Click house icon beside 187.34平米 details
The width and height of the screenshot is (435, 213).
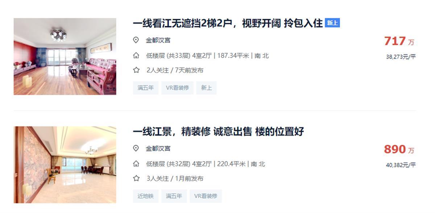pos(136,55)
